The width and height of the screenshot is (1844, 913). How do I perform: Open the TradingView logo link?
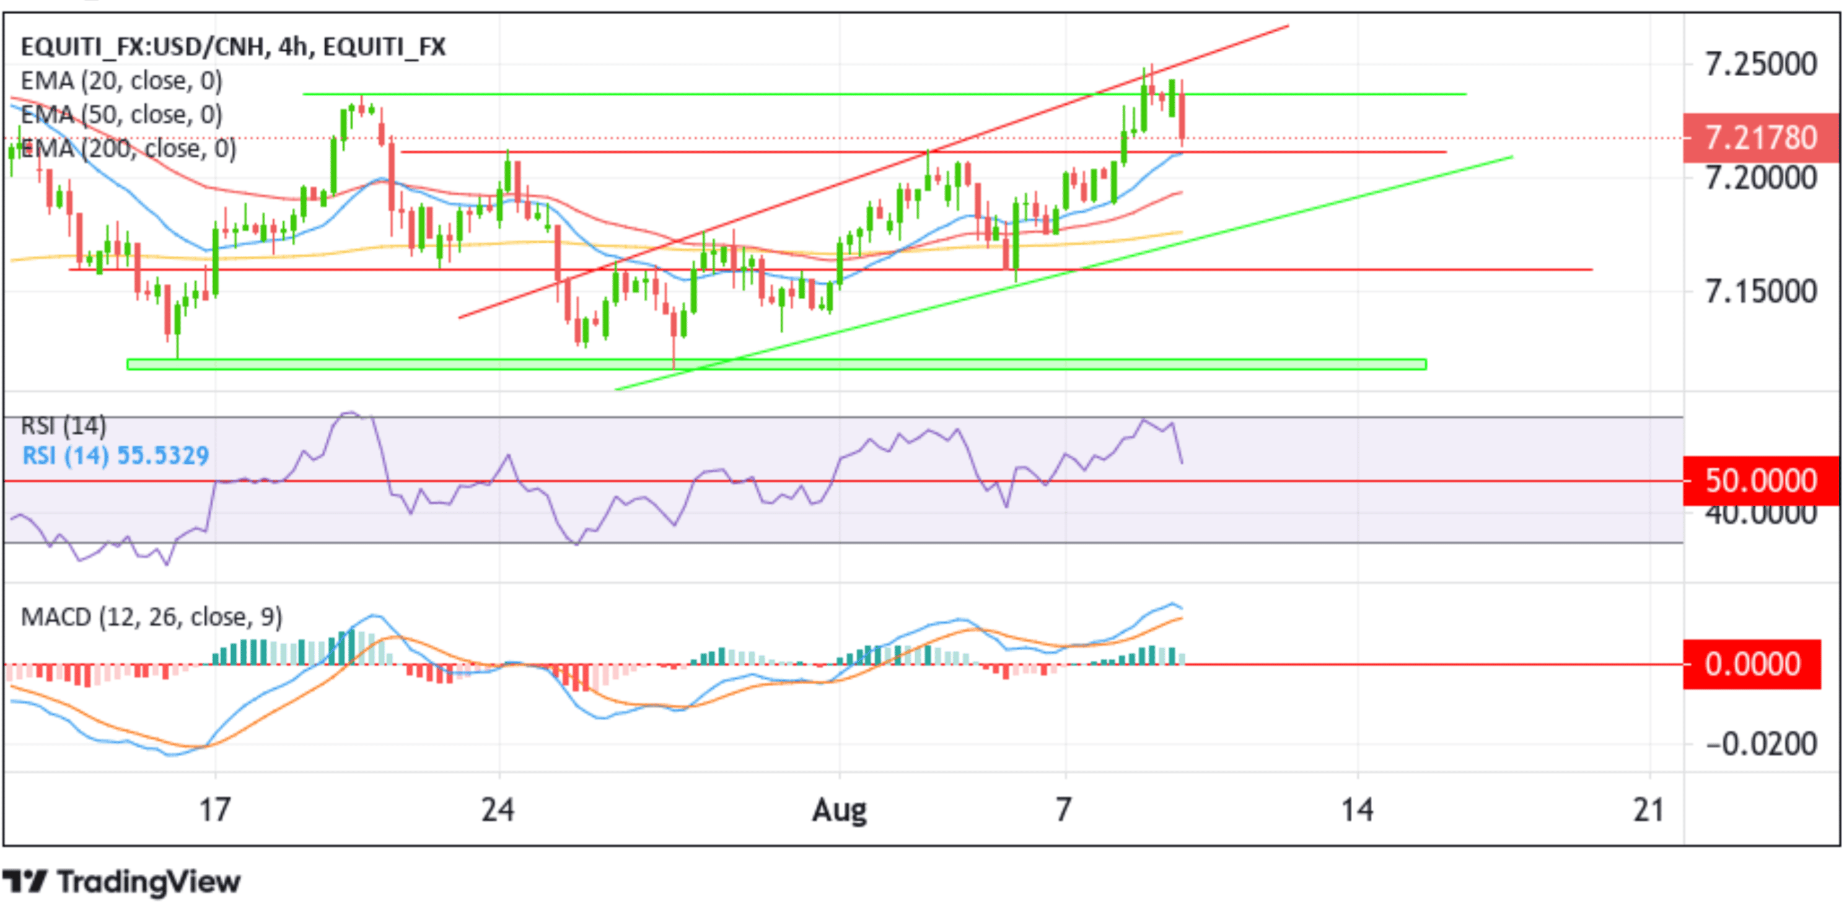pos(121,882)
